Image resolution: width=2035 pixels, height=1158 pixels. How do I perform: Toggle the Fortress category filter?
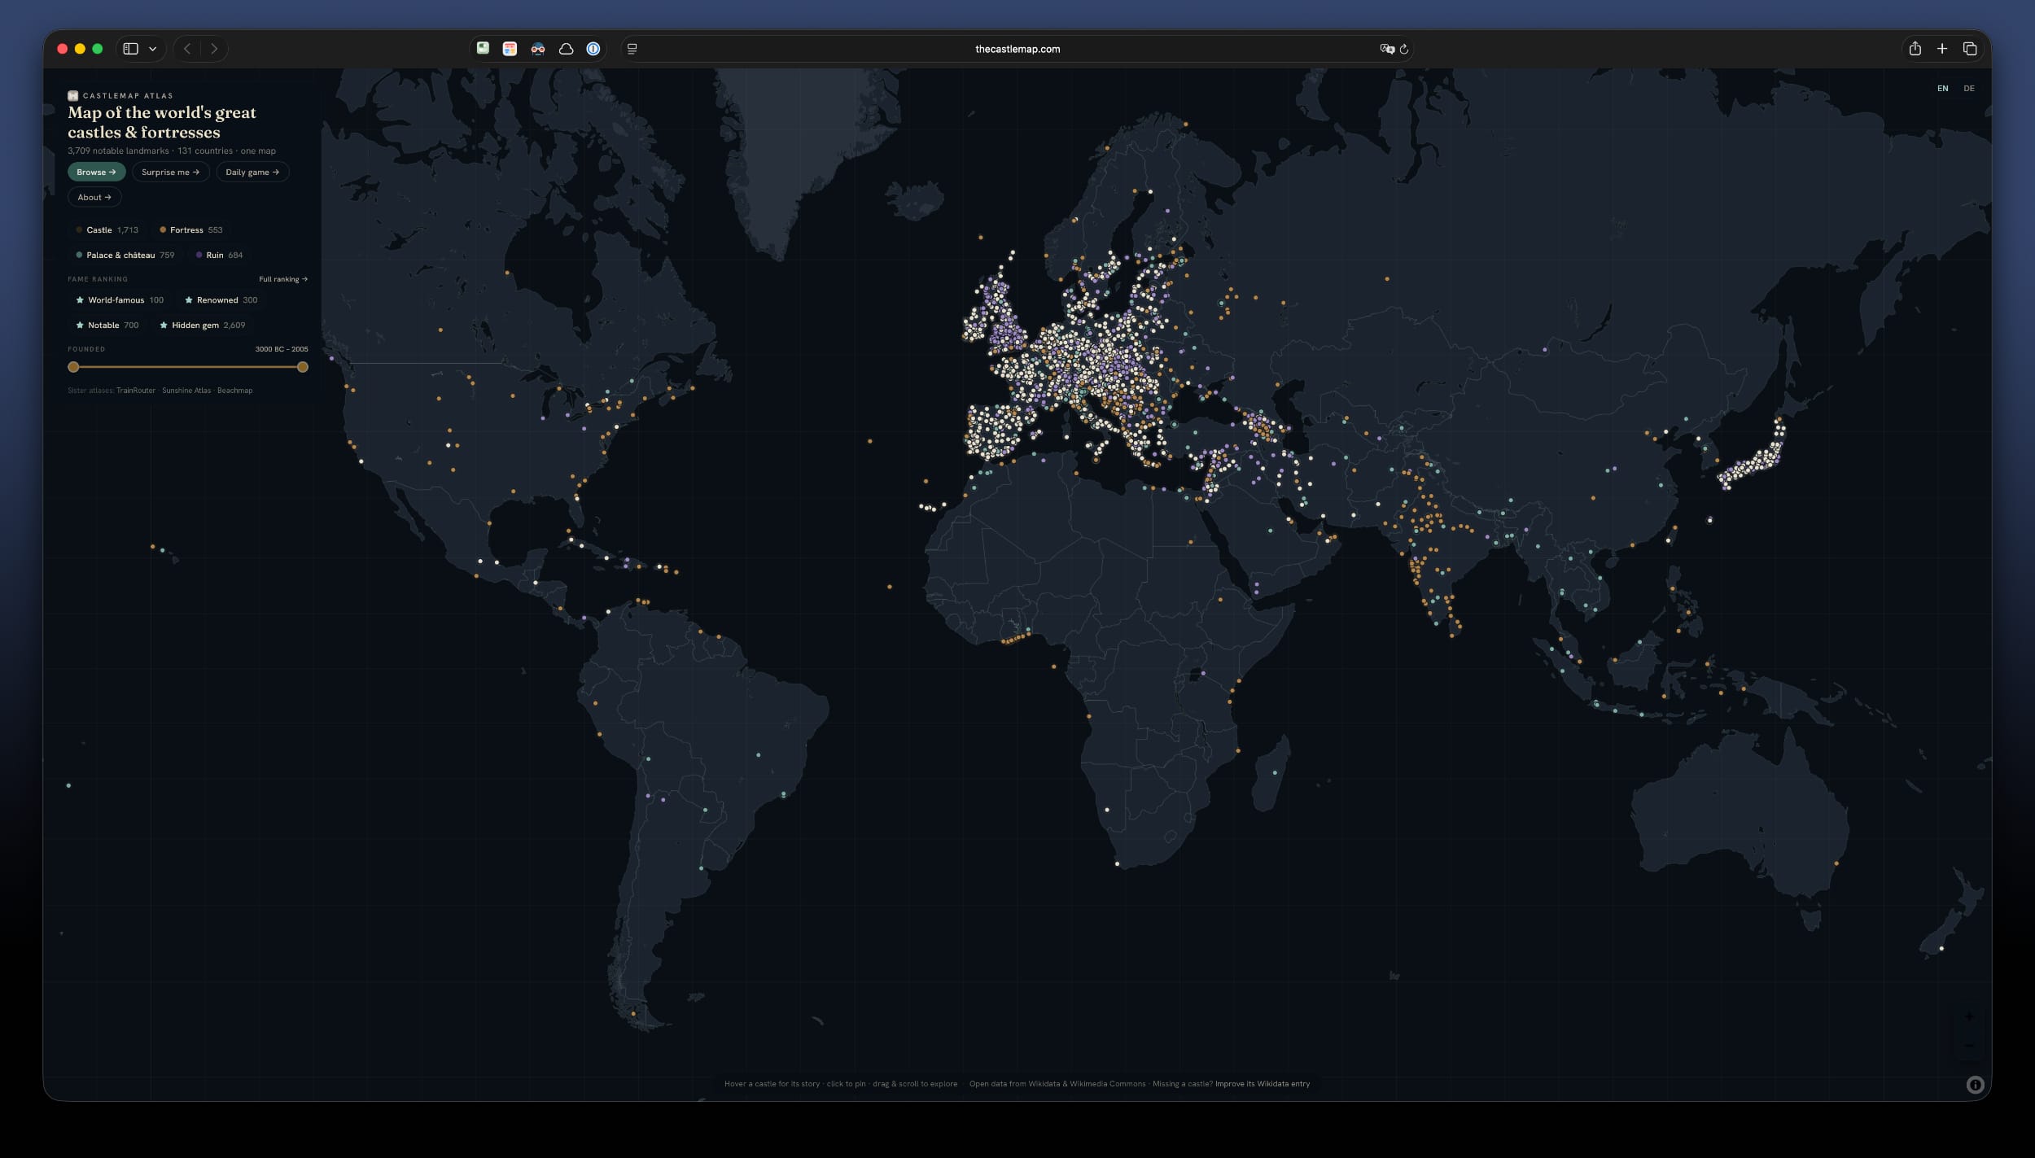tap(191, 230)
